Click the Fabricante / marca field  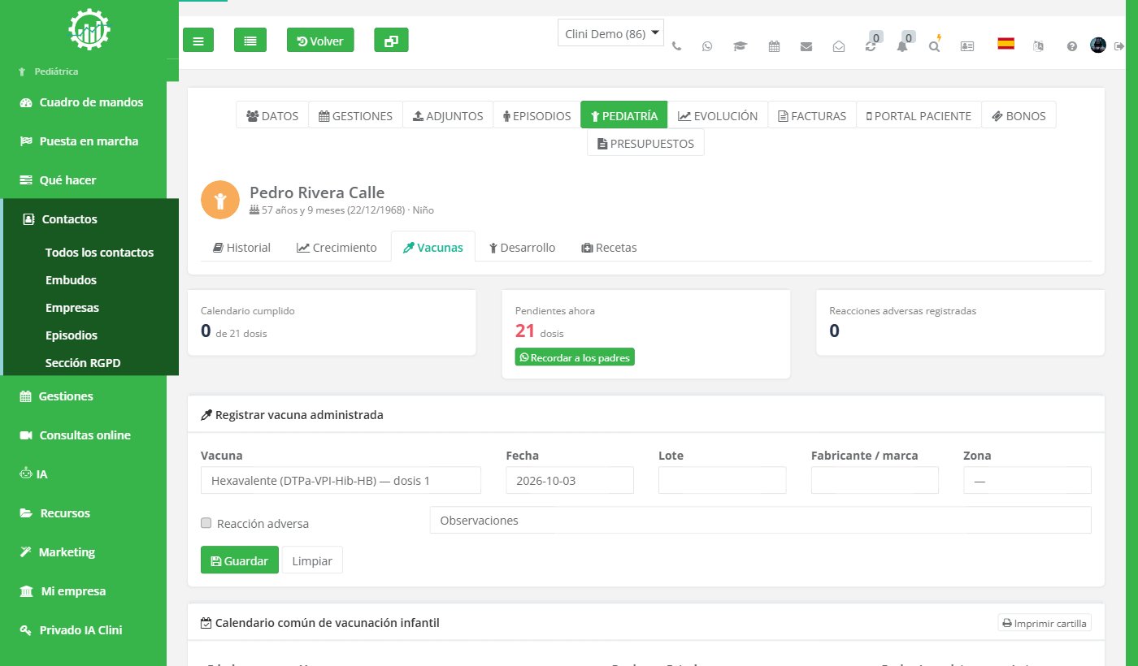click(875, 480)
